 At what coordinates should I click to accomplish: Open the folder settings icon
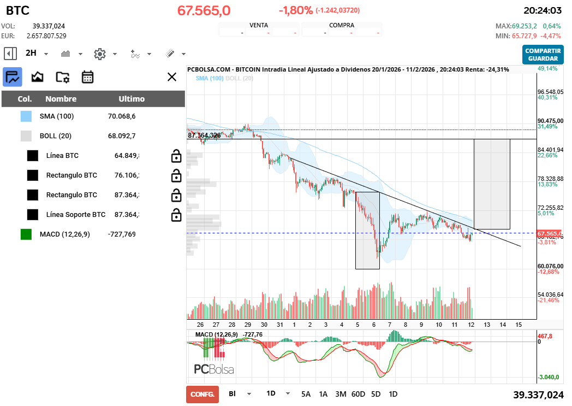point(62,77)
